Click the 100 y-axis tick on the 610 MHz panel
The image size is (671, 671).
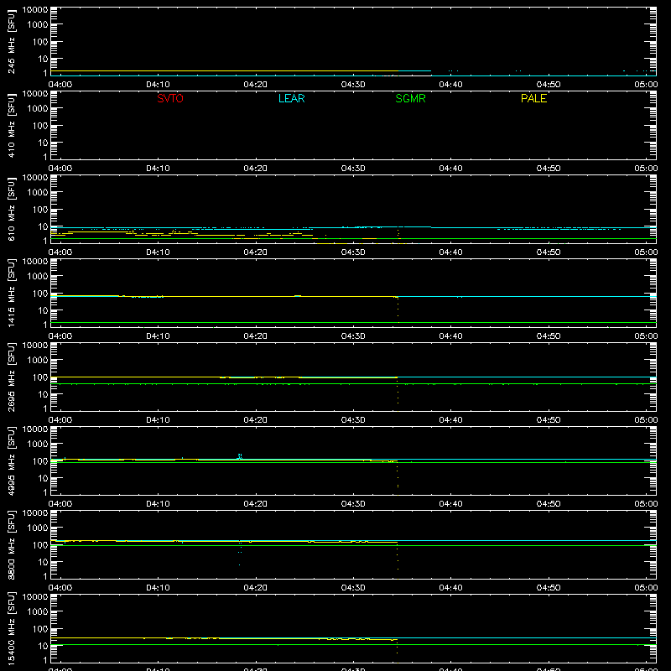pyautogui.click(x=39, y=210)
